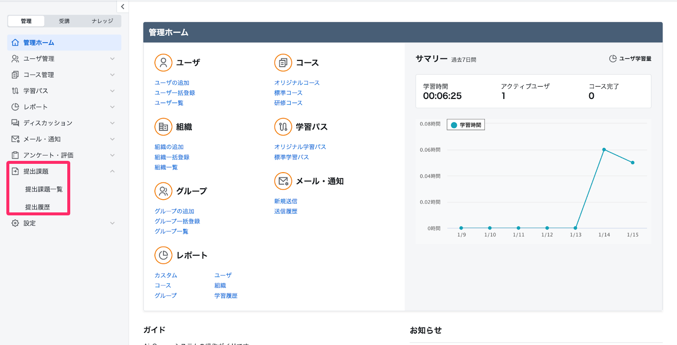
Task: Expand the コース管理 menu chevron
Action: 113,75
